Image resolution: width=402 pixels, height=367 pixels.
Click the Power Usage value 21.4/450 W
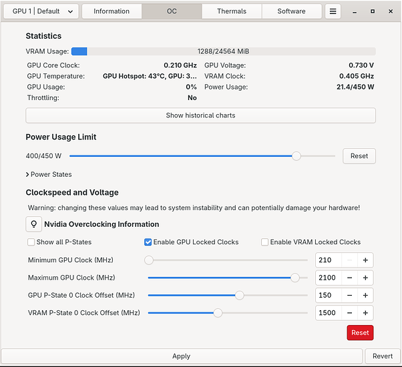coord(355,87)
